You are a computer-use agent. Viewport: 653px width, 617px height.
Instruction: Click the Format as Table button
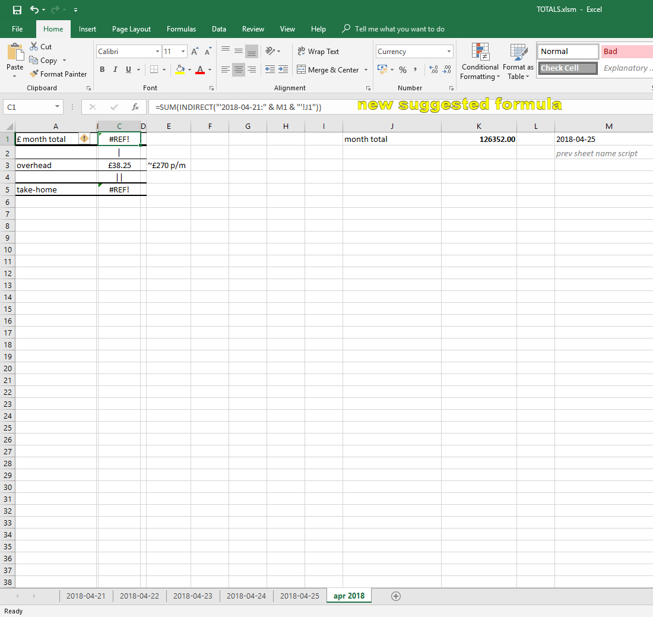[x=518, y=61]
